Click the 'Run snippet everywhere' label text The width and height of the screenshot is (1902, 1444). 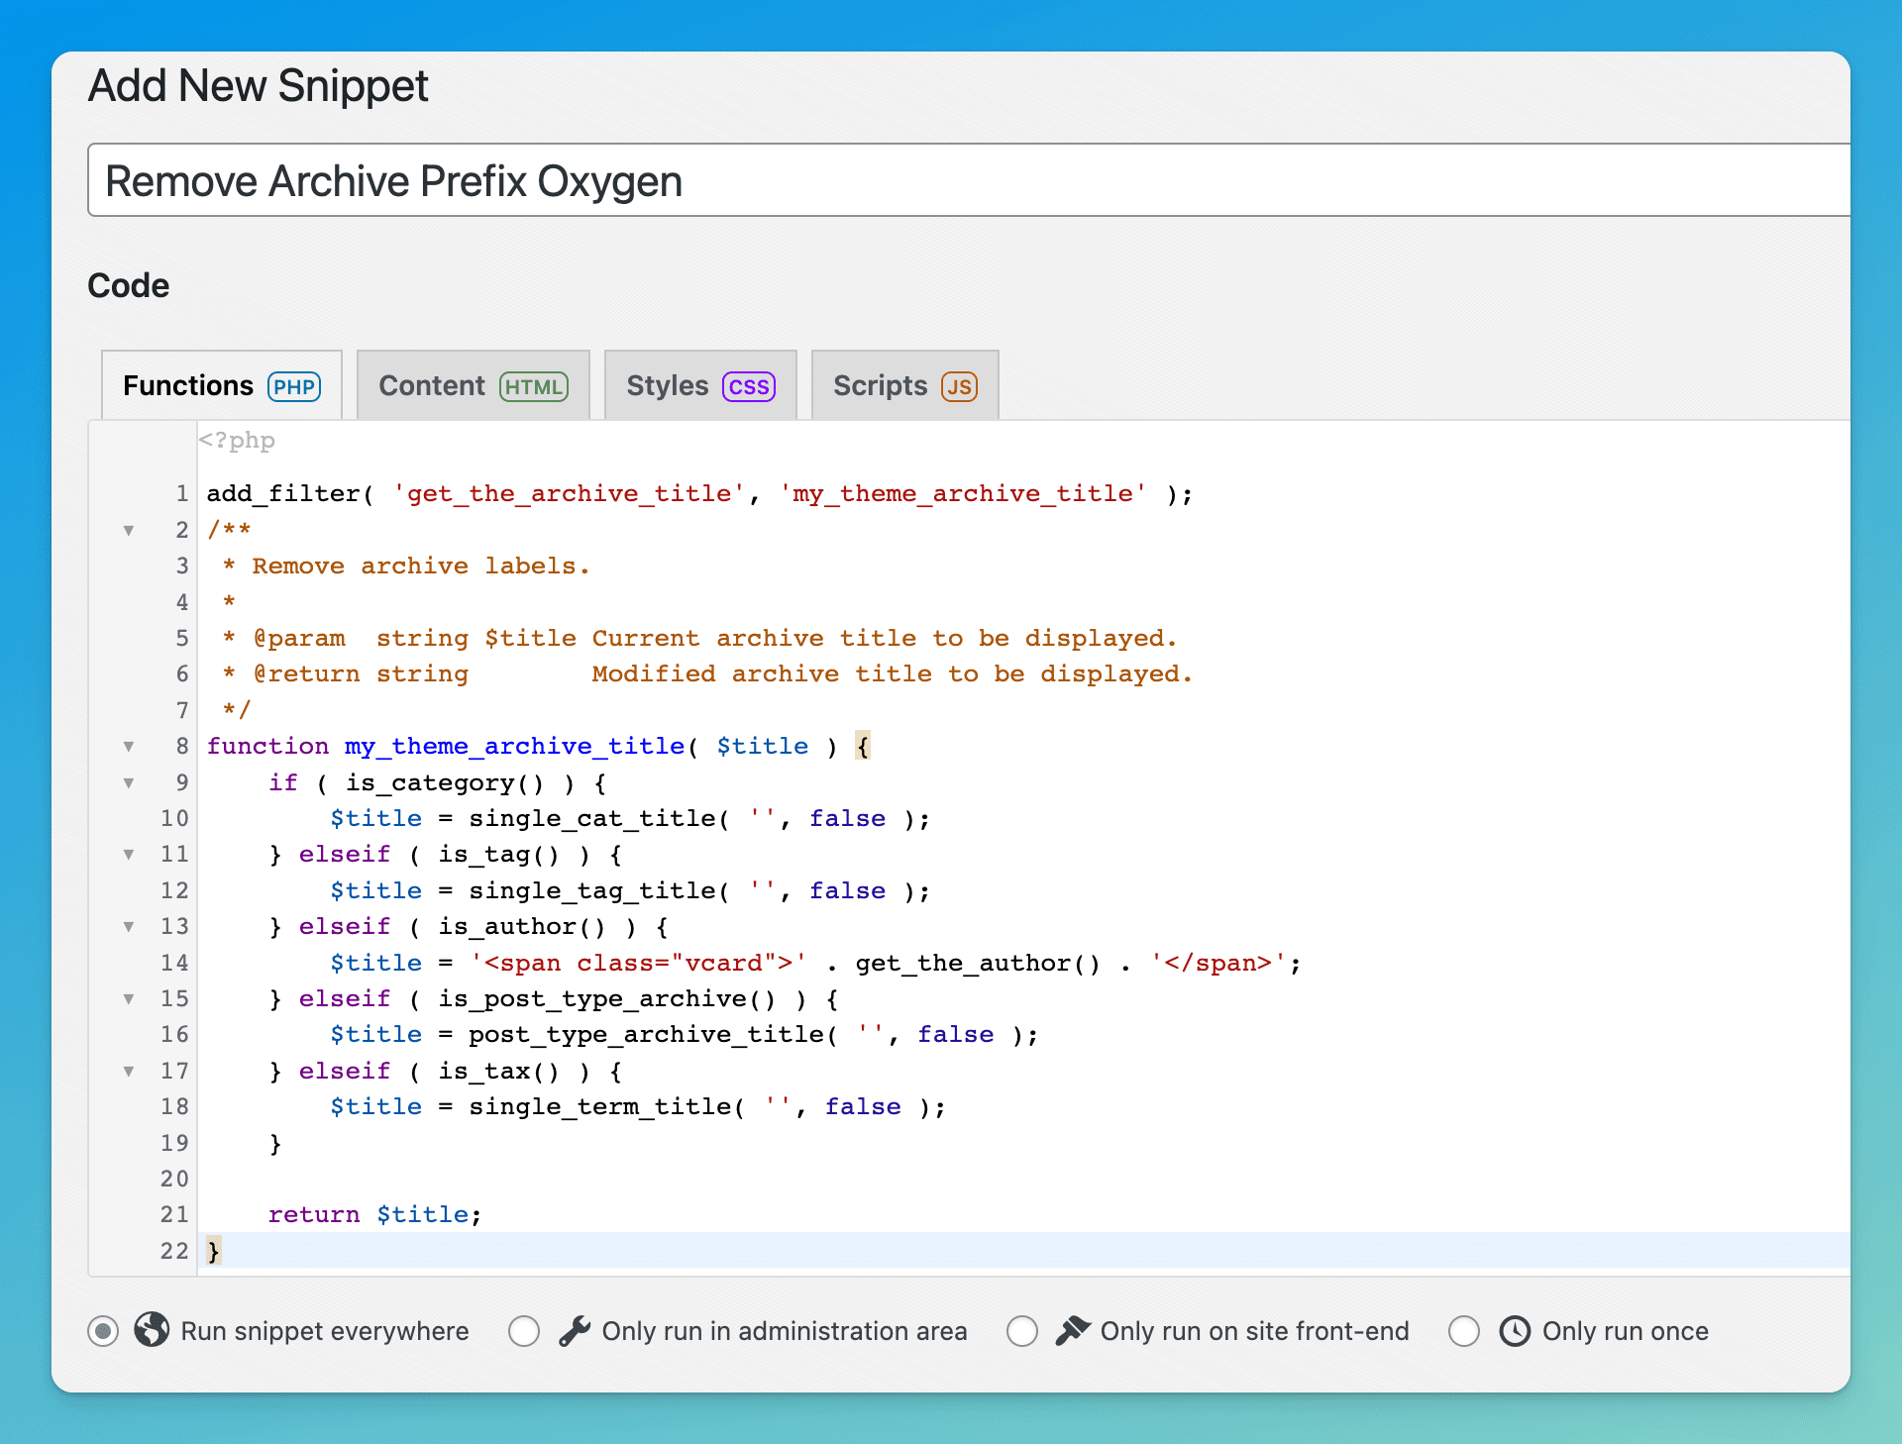[325, 1331]
